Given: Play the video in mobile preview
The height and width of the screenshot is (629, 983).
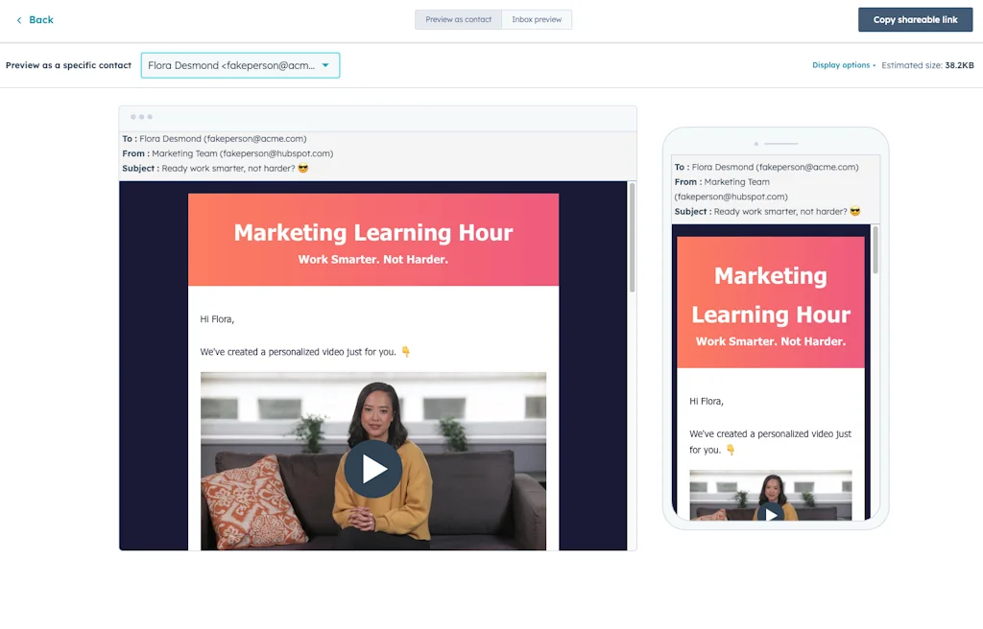Looking at the screenshot, I should tap(771, 514).
